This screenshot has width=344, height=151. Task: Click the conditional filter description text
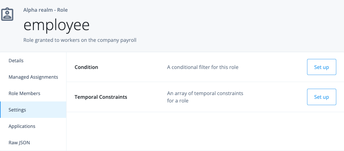pos(203,67)
